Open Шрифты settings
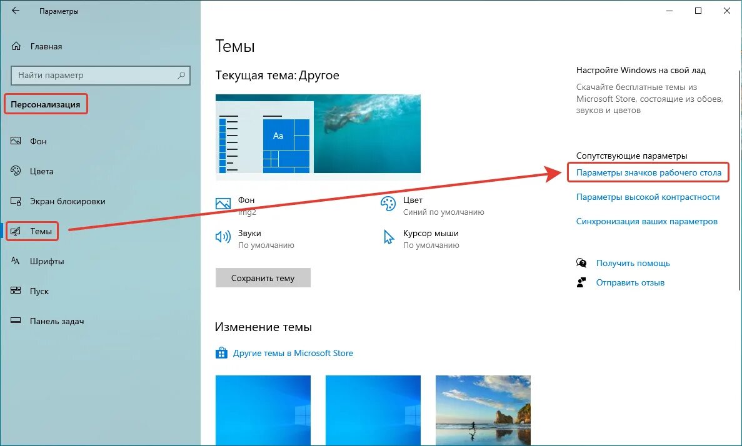Screen dimensions: 742x446 click(47, 262)
